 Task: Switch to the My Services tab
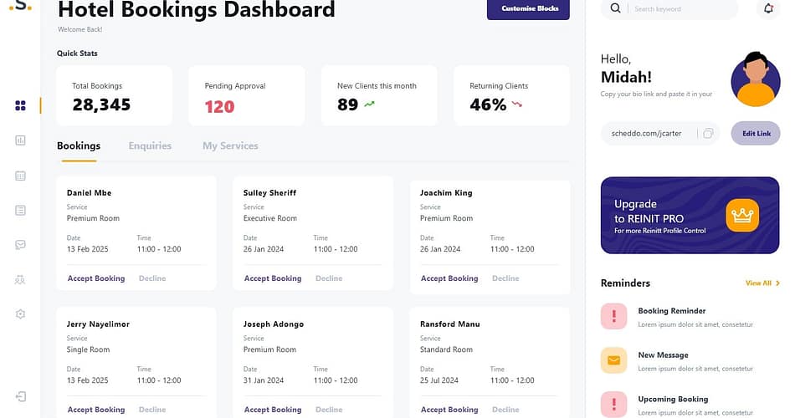click(230, 145)
